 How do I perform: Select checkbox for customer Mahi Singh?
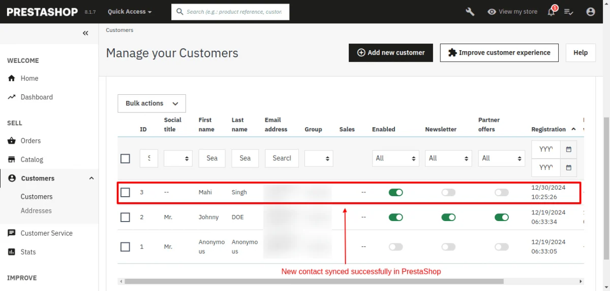coord(125,192)
